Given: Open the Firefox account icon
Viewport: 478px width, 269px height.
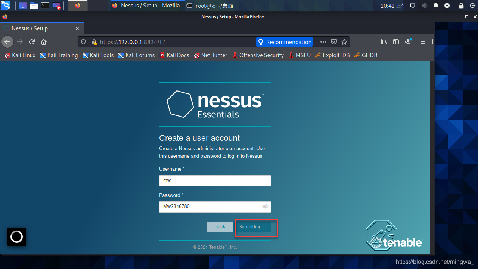Looking at the screenshot, I should [408, 42].
